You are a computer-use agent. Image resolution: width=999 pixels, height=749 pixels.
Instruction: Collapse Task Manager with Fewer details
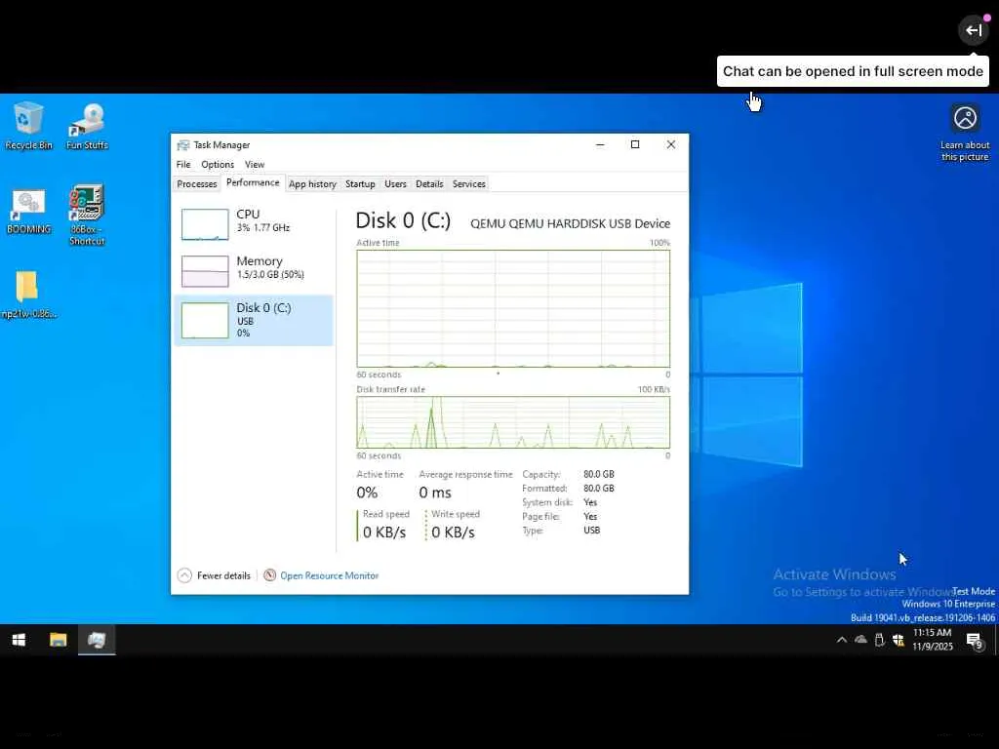pyautogui.click(x=214, y=575)
